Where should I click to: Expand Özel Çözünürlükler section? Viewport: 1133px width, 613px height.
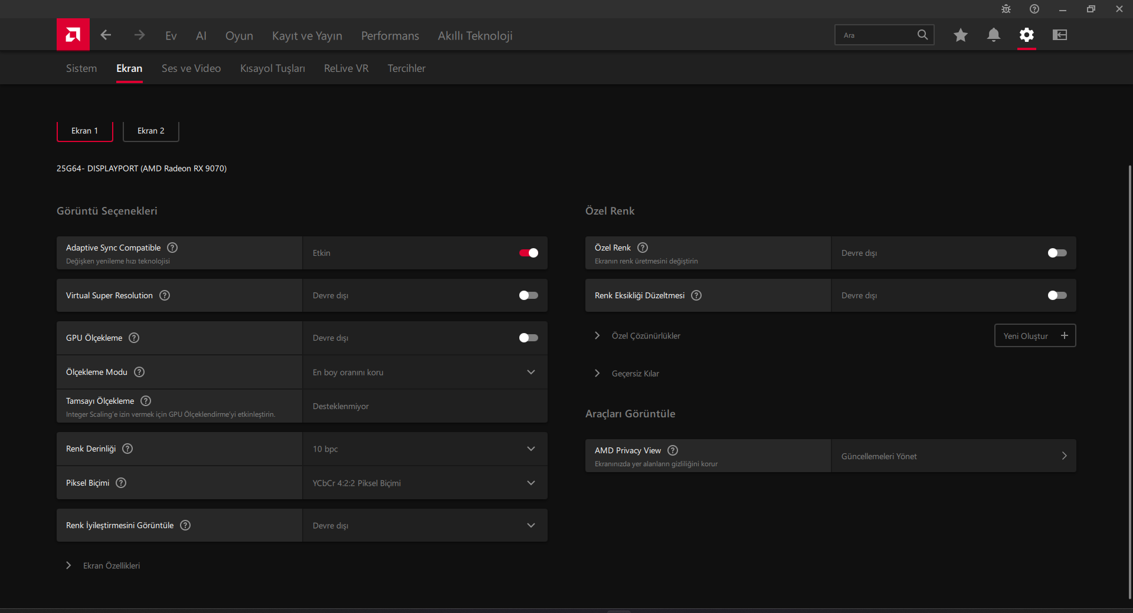point(638,335)
